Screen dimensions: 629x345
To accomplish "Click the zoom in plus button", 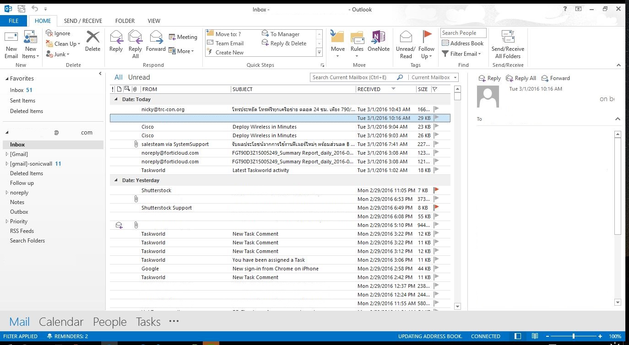I will 600,336.
